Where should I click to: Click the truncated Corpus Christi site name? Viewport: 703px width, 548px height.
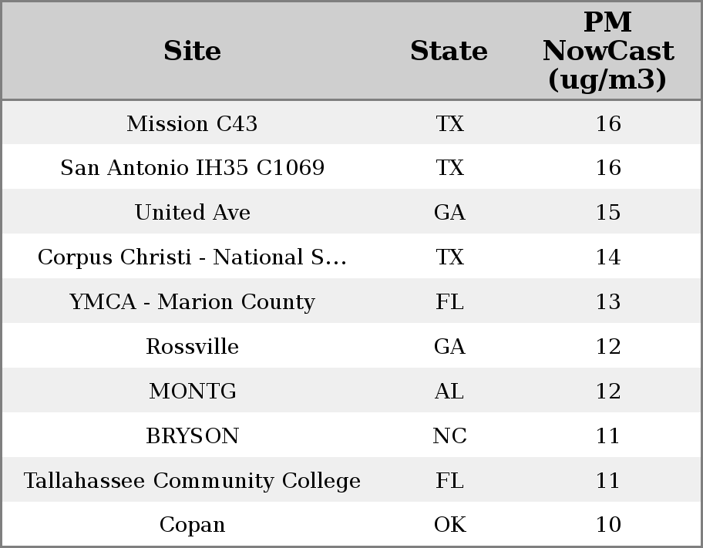coord(192,257)
